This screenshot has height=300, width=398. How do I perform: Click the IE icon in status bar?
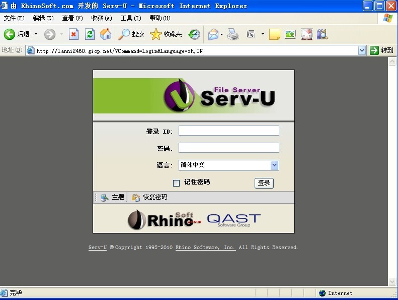pyautogui.click(x=4, y=293)
